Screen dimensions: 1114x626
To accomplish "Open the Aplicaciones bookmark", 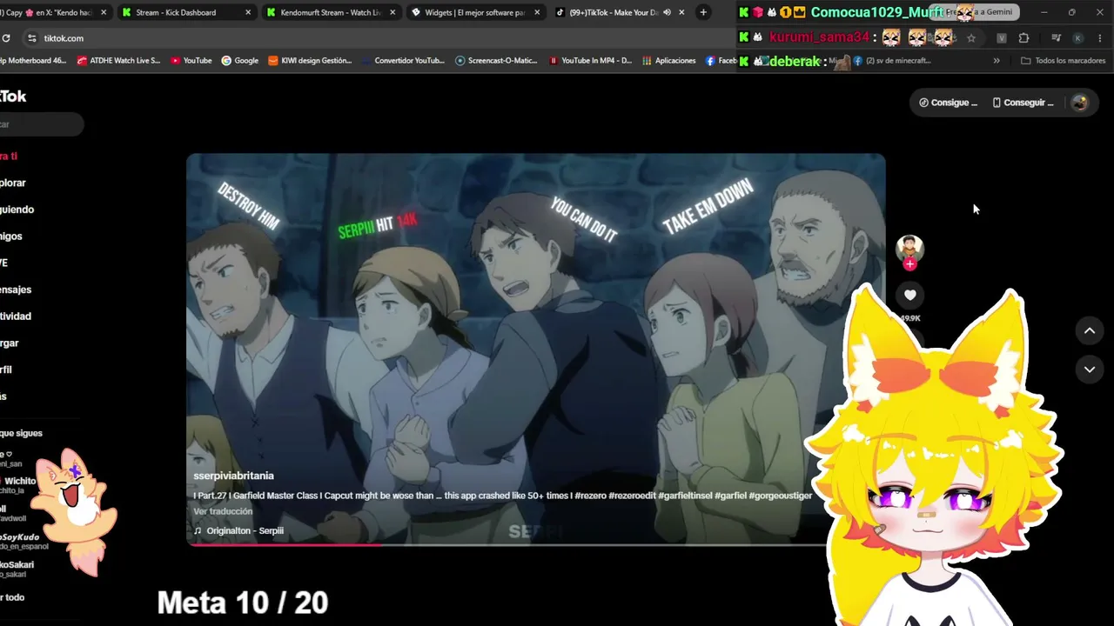I will point(668,61).
